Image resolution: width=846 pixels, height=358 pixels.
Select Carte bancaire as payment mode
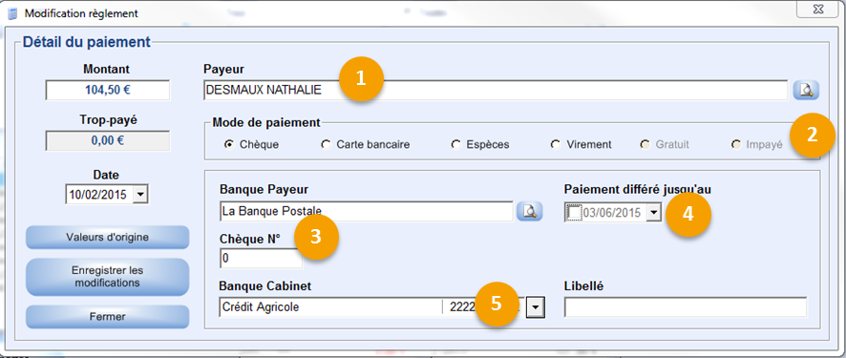pos(326,144)
